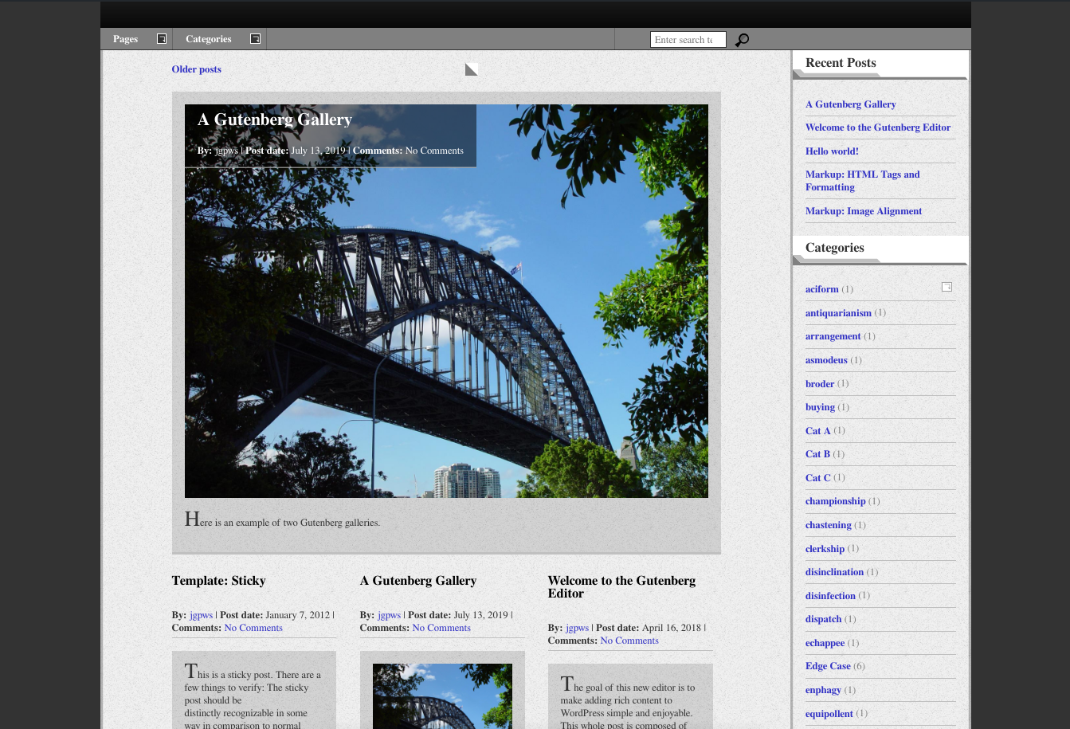Select the aciform category
The width and height of the screenshot is (1070, 729).
[821, 289]
